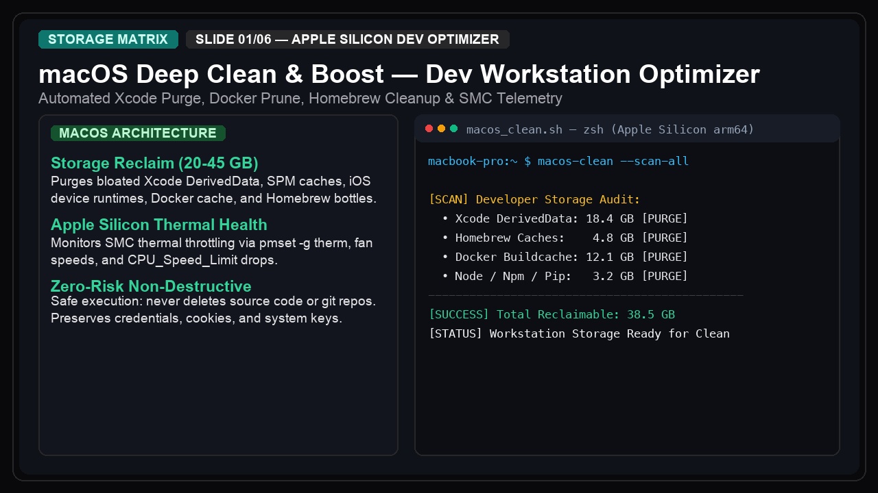
Task: Open the 'Storage Reclaim (20-45 GB)' heading
Action: 154,163
